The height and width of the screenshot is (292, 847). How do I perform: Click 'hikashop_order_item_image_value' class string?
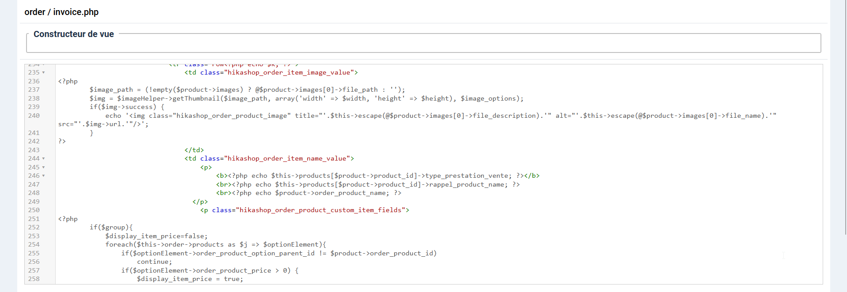[289, 72]
